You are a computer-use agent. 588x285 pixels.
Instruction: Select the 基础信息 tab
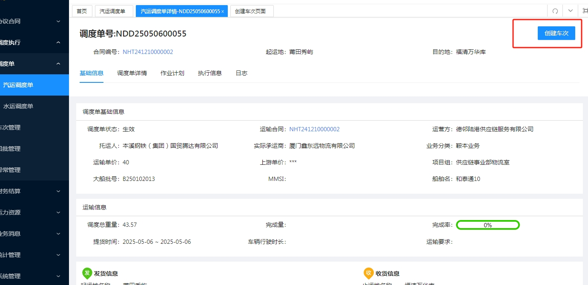92,73
